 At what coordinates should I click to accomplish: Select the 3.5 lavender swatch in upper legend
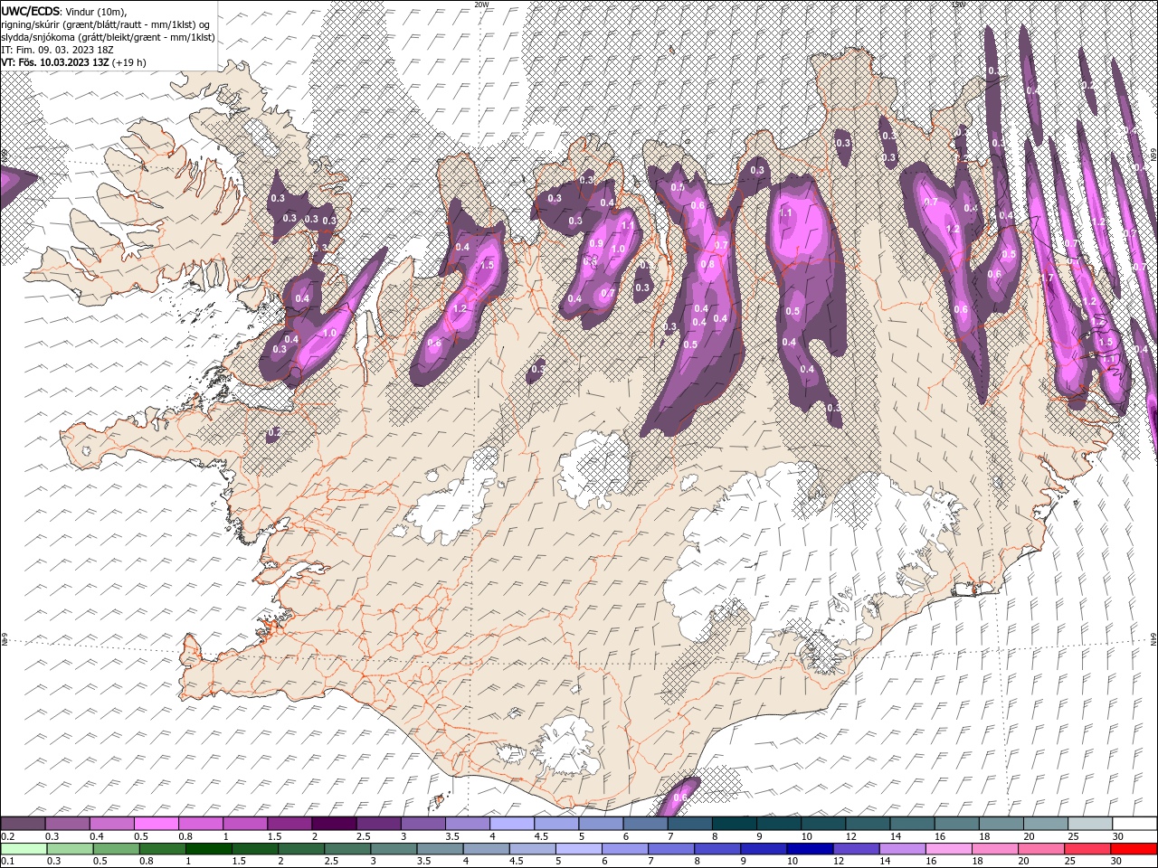click(x=467, y=824)
